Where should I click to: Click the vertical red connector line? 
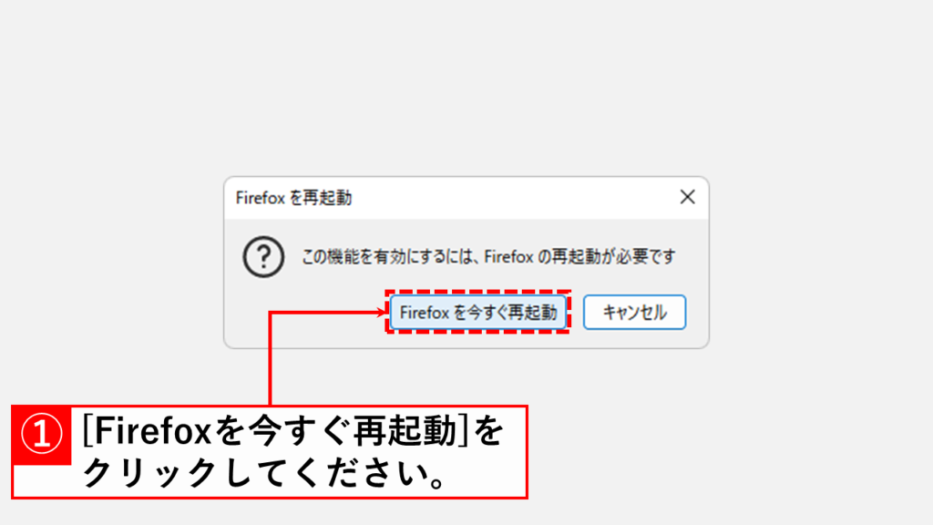(270, 358)
